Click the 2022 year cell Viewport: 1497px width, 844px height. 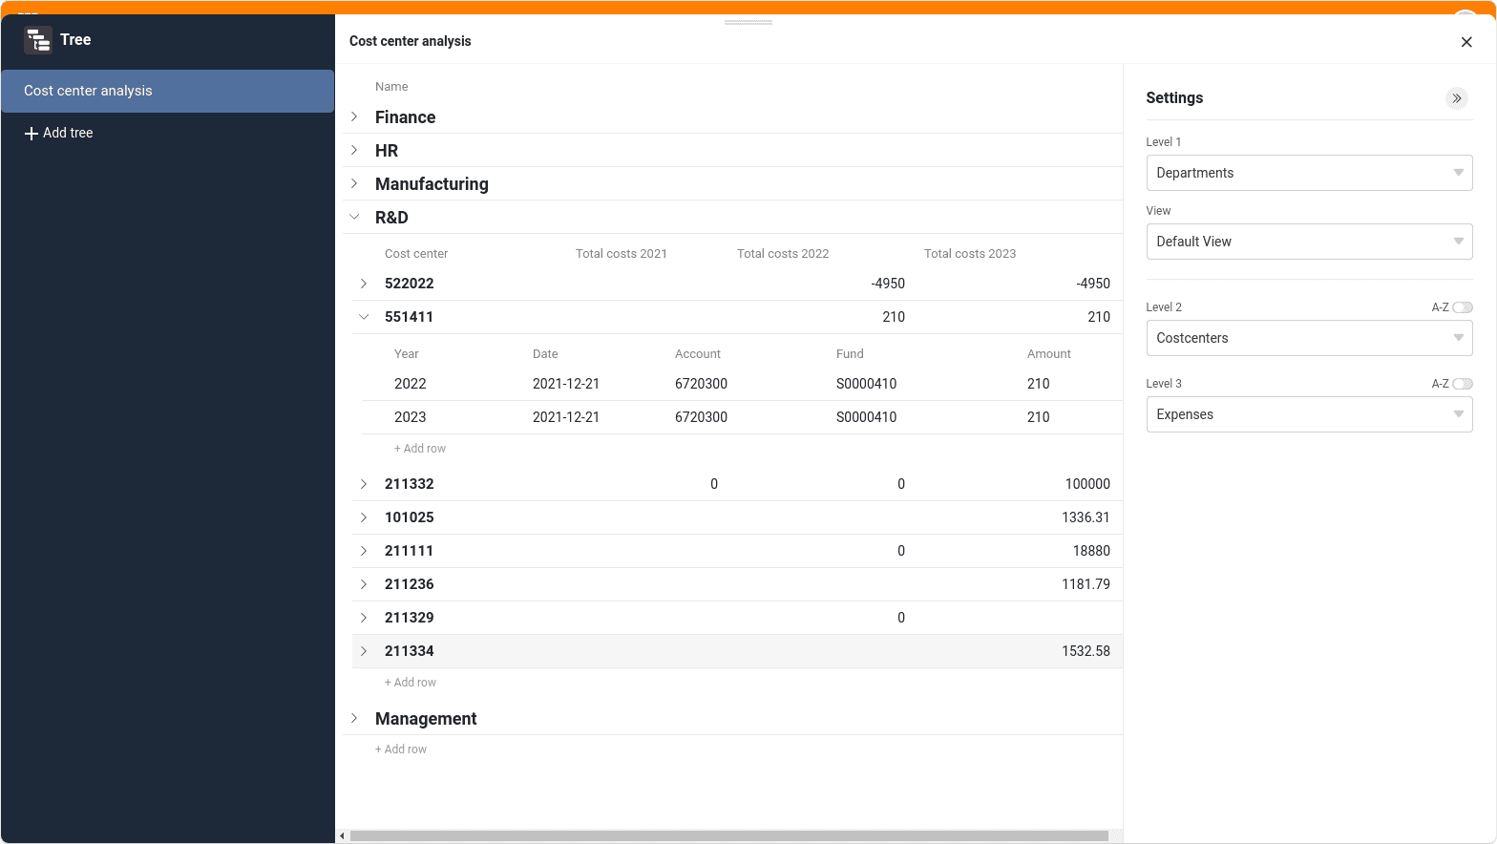coord(411,384)
